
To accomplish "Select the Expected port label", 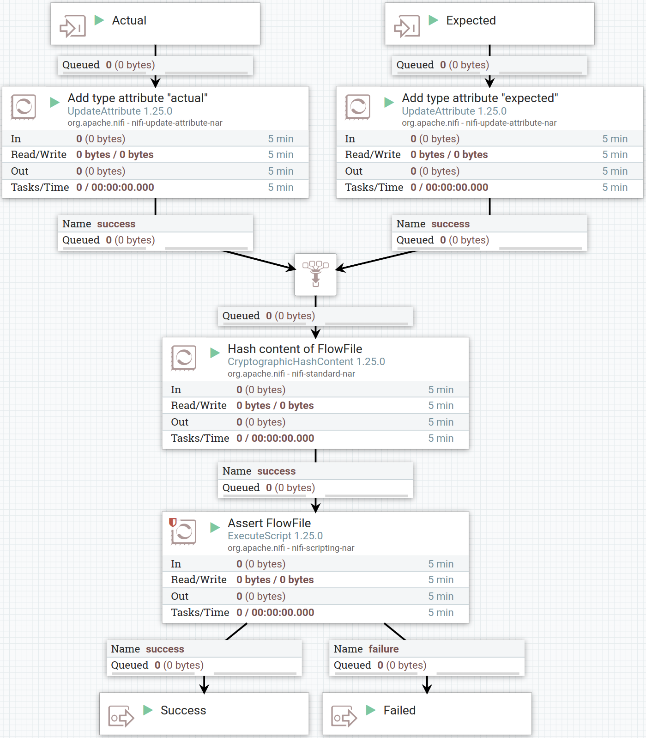I will (x=471, y=20).
